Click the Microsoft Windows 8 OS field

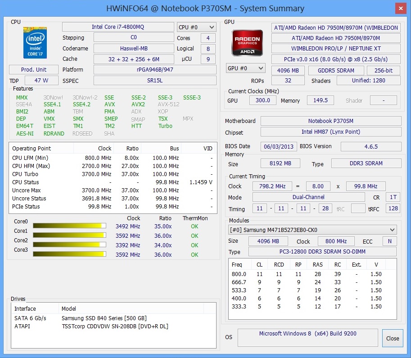(308, 338)
